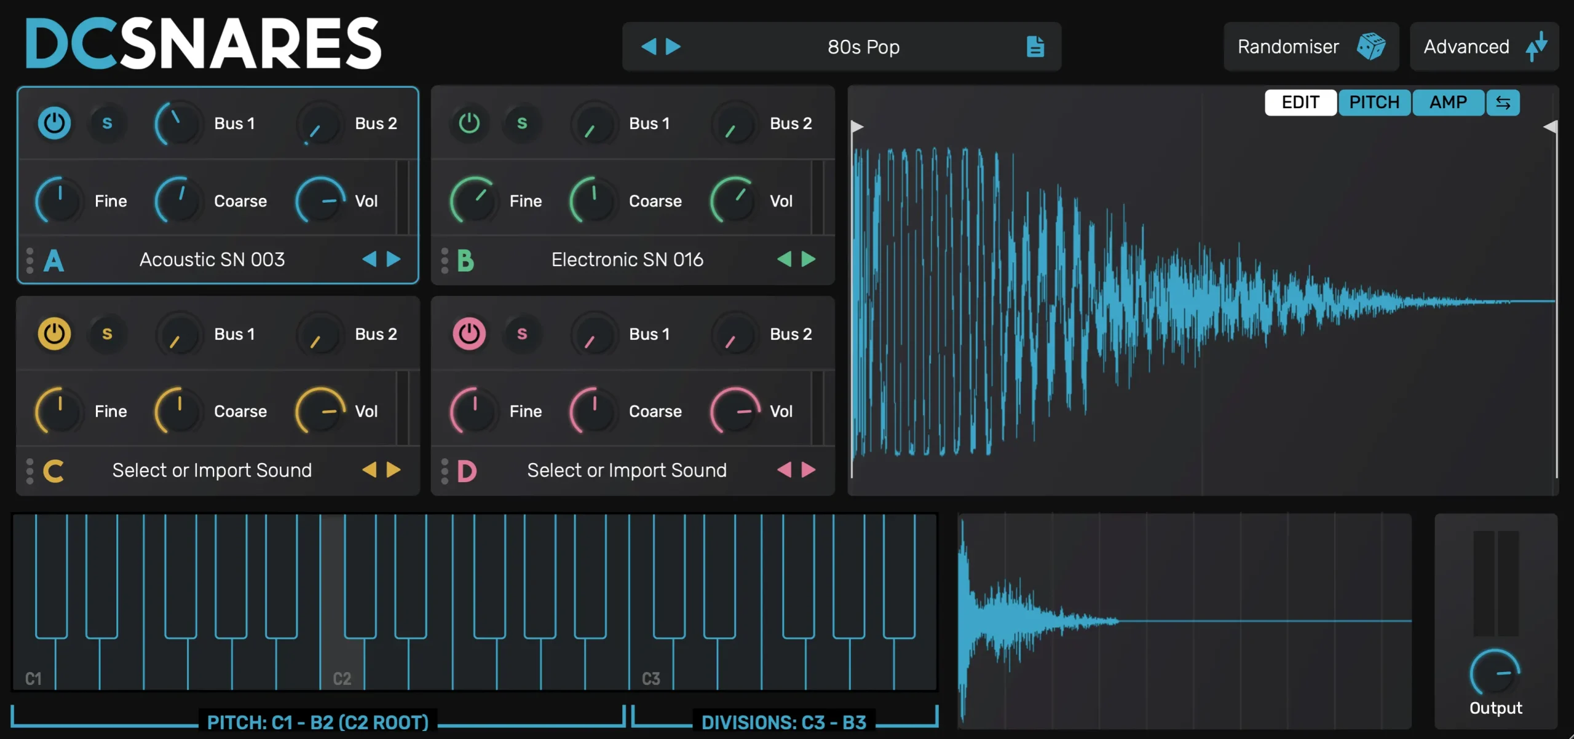Image resolution: width=1574 pixels, height=739 pixels.
Task: Open the preset file icon beside 80s Pop
Action: tap(1035, 47)
